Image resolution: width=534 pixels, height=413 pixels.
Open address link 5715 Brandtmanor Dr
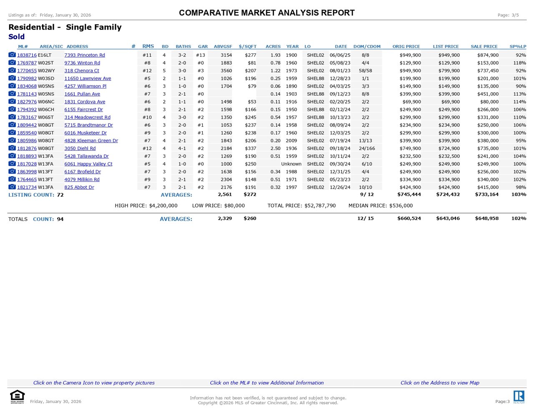(88, 125)
